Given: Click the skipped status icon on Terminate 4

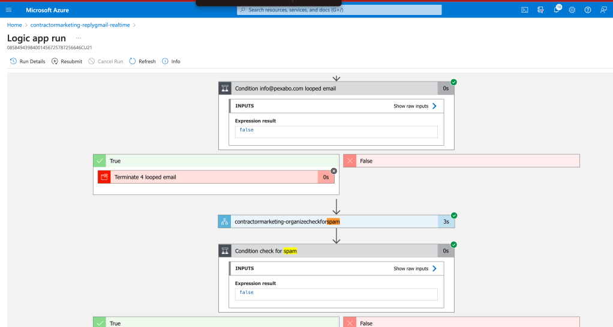Looking at the screenshot, I should 334,171.
